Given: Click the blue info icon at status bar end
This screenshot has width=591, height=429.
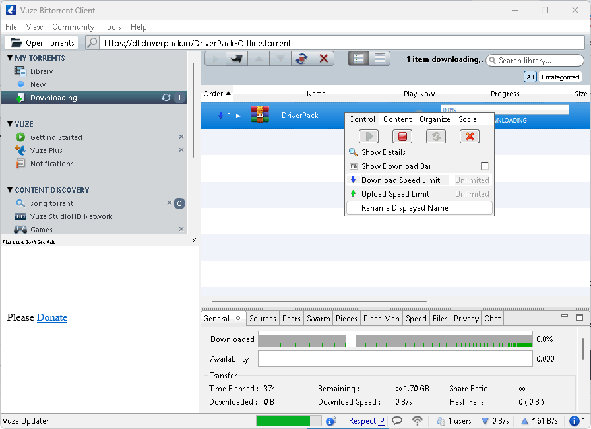Looking at the screenshot, I should (x=574, y=420).
